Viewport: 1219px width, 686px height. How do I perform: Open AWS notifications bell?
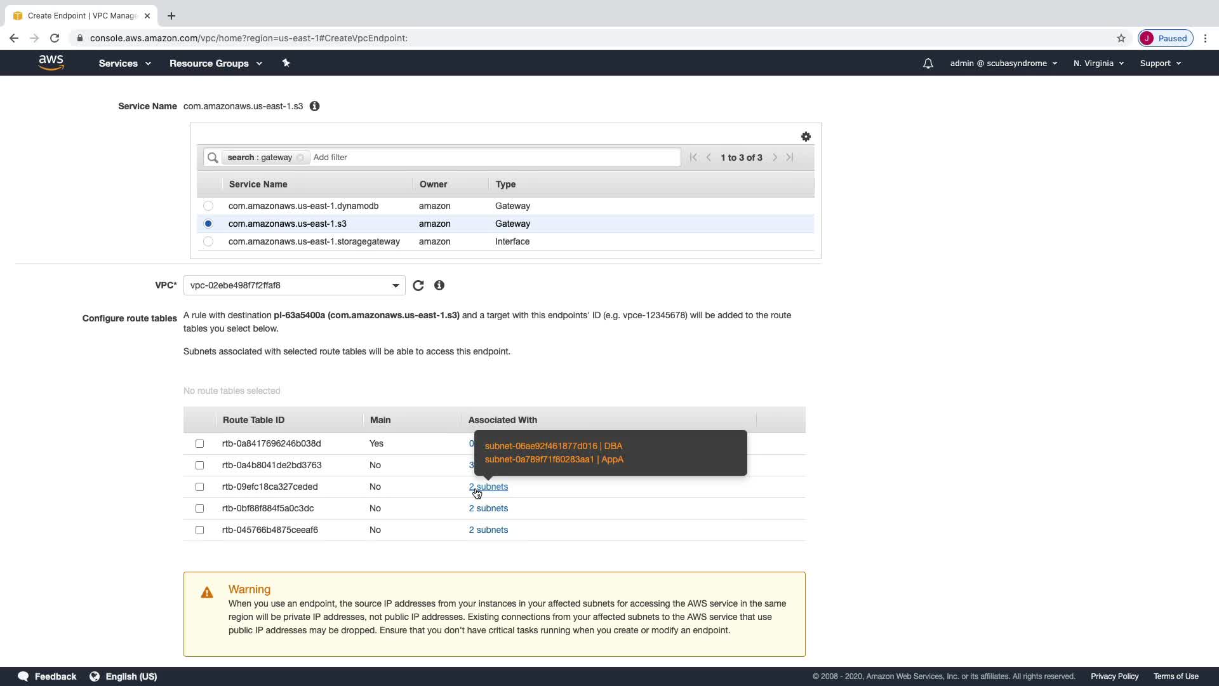(928, 64)
